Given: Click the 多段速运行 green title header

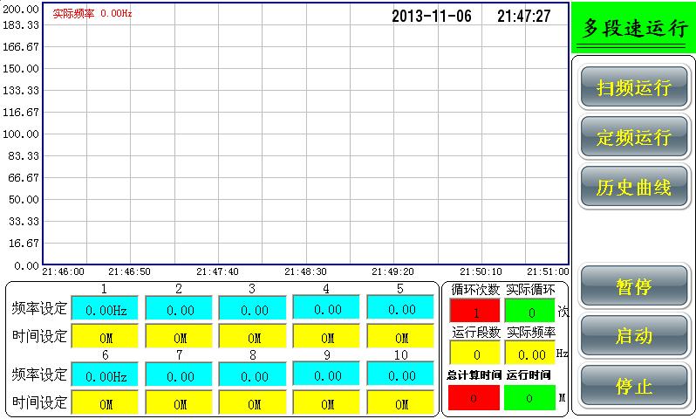Looking at the screenshot, I should point(633,28).
